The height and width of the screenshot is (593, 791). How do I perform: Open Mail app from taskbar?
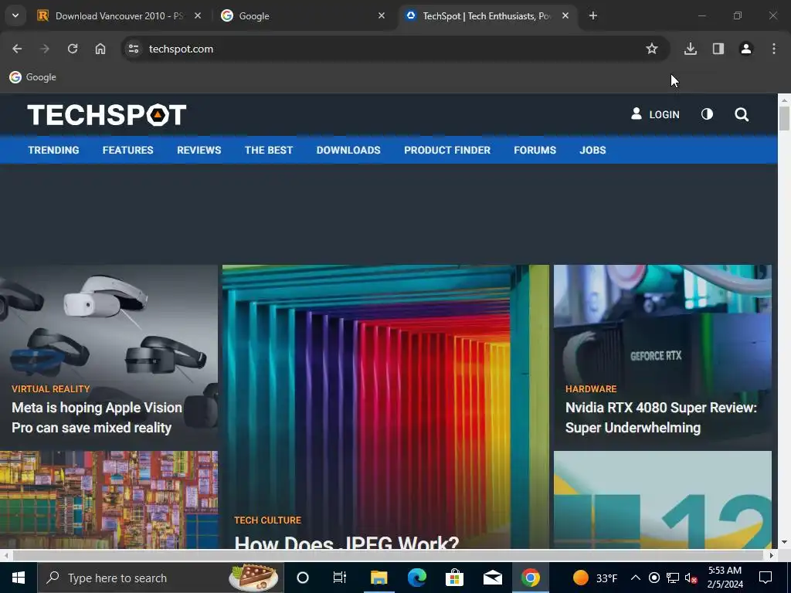point(492,578)
